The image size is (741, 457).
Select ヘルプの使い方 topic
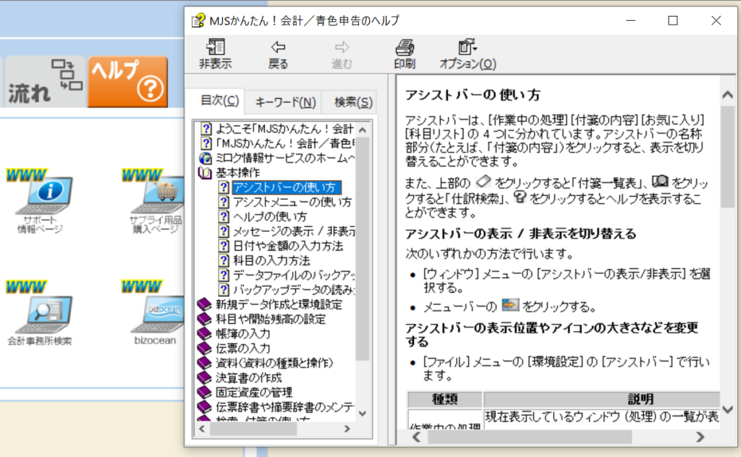click(270, 217)
